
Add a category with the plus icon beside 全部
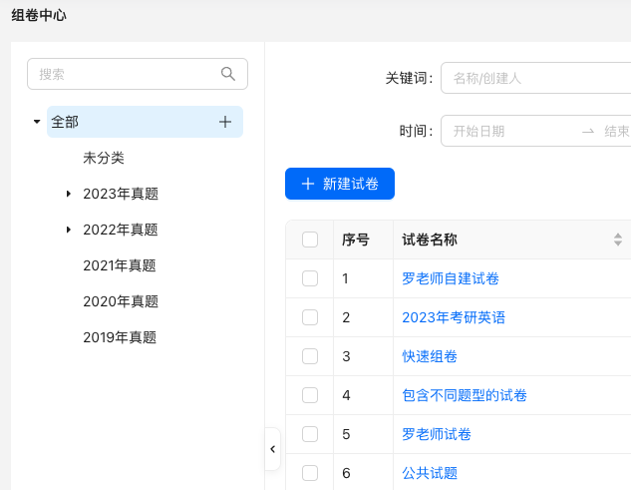click(225, 122)
